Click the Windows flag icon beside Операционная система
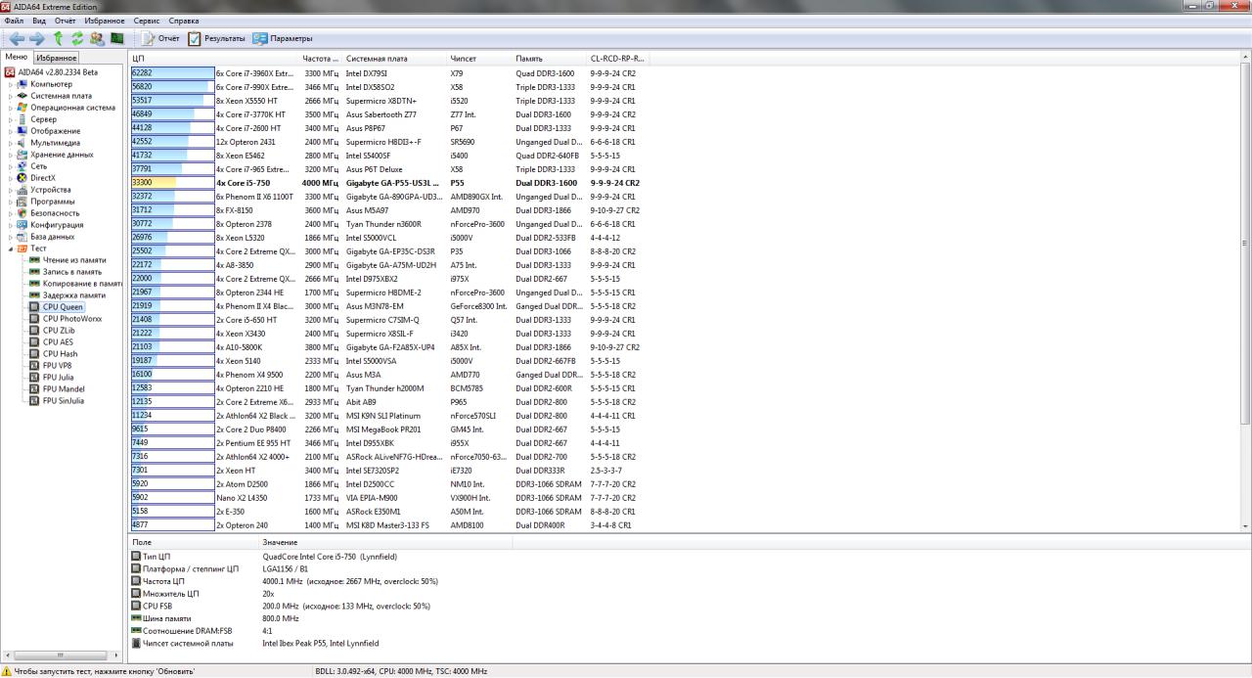Viewport: 1252px width, 678px height. [x=22, y=108]
